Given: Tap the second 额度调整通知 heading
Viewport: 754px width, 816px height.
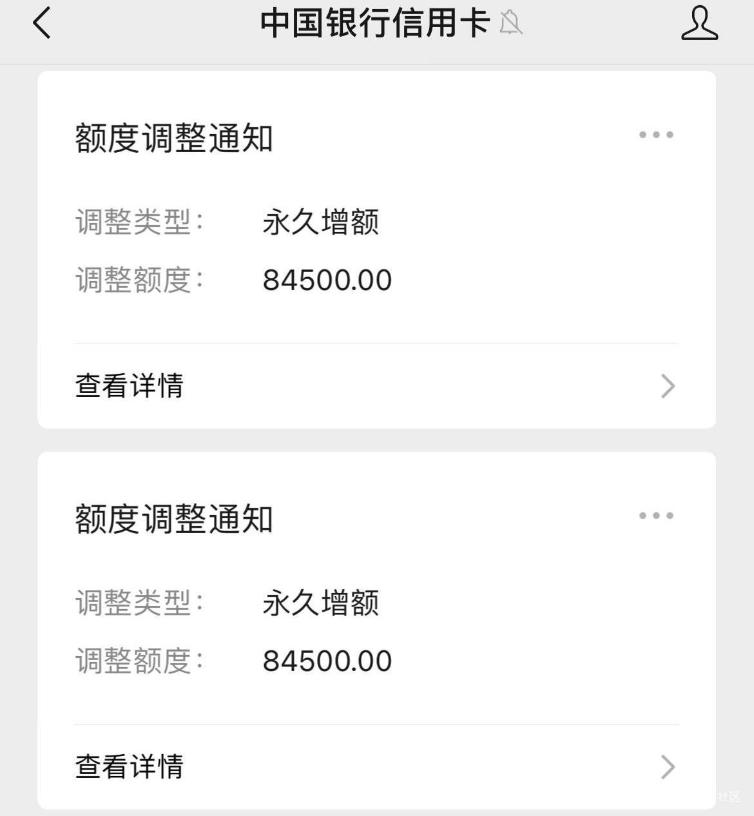Looking at the screenshot, I should coord(174,519).
